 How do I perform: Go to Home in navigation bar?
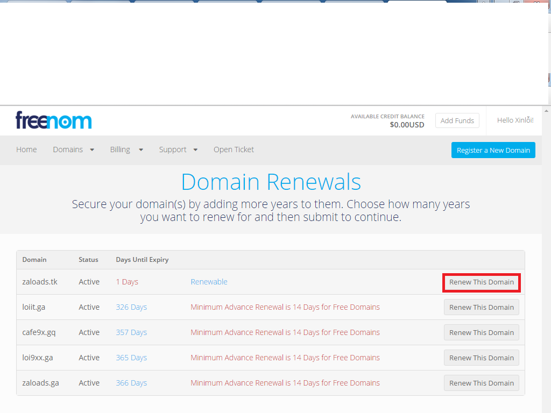tap(26, 149)
